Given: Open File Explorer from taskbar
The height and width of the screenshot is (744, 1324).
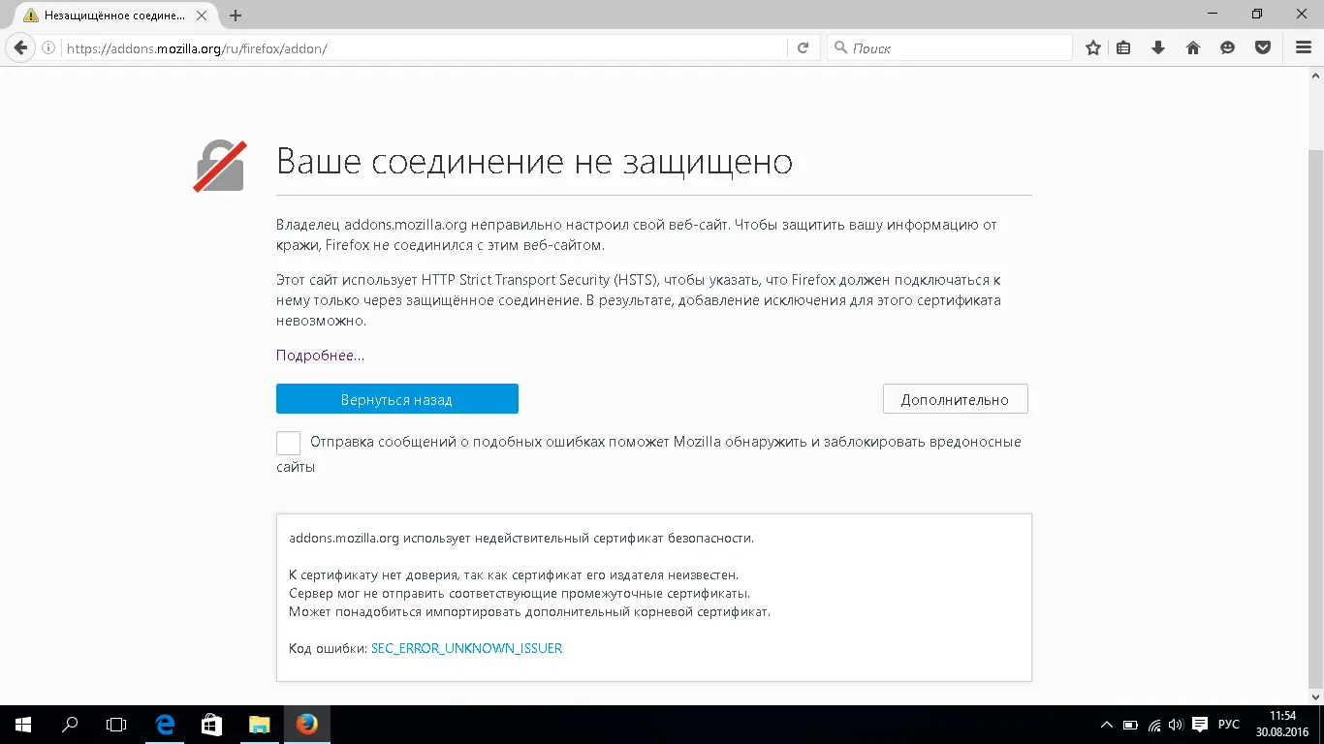Looking at the screenshot, I should 259,725.
